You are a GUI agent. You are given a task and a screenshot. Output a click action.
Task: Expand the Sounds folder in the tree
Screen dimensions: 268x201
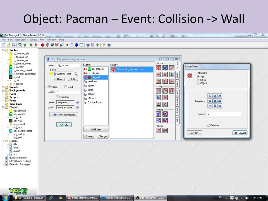(3, 87)
